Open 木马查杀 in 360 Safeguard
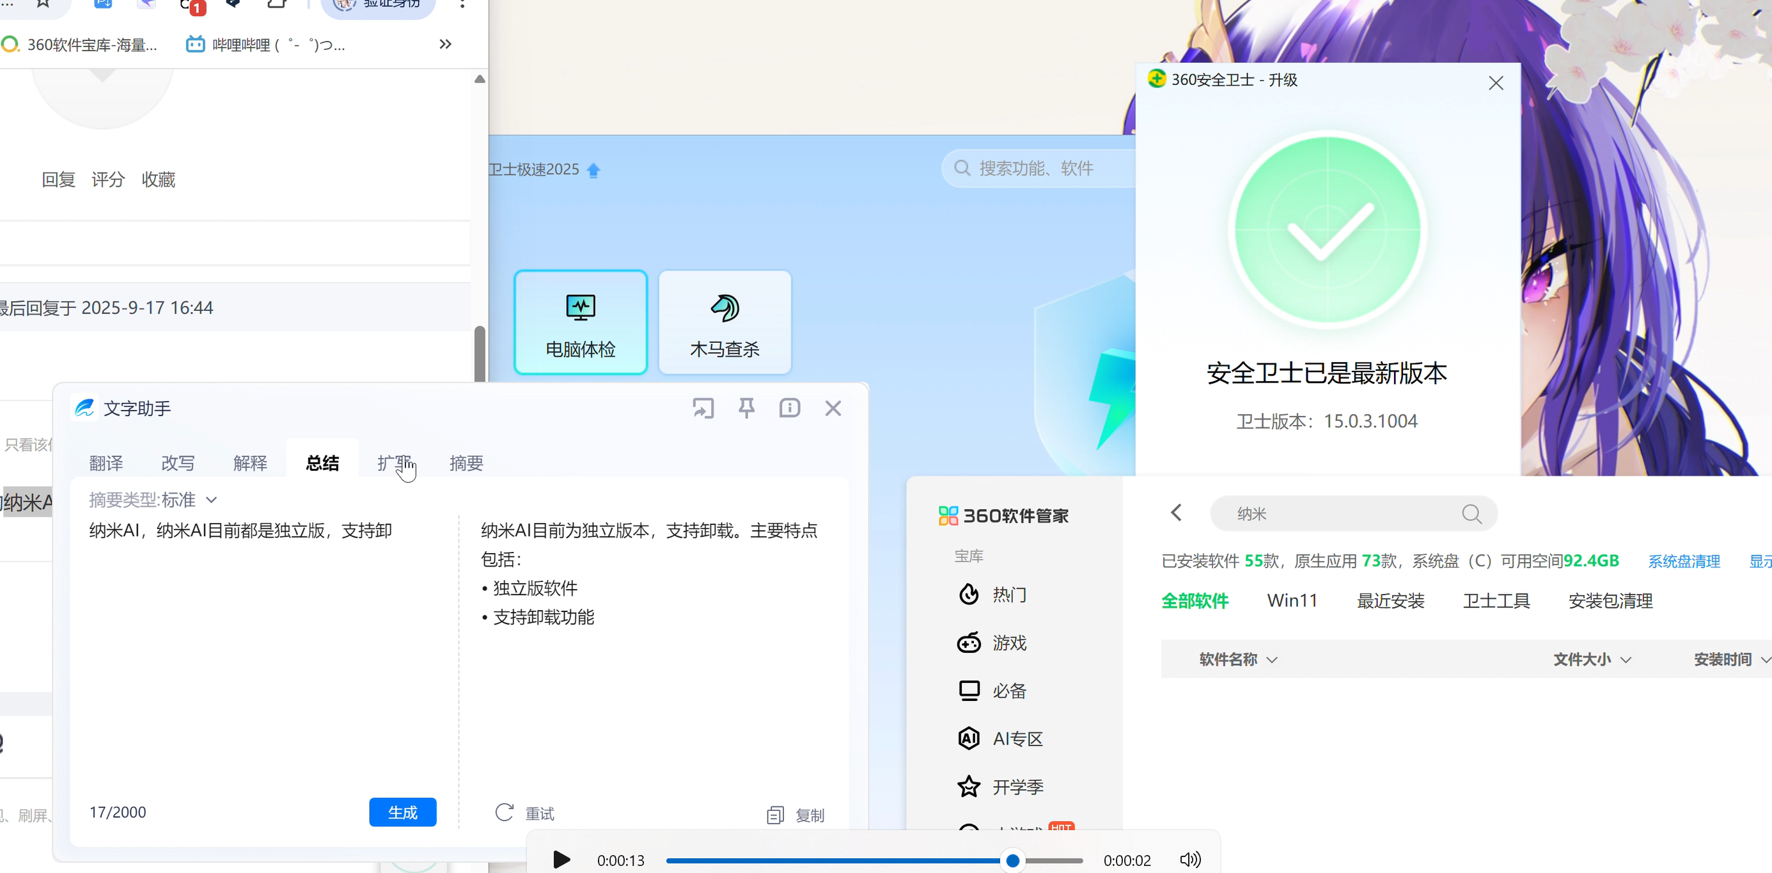The image size is (1772, 873). 725,322
